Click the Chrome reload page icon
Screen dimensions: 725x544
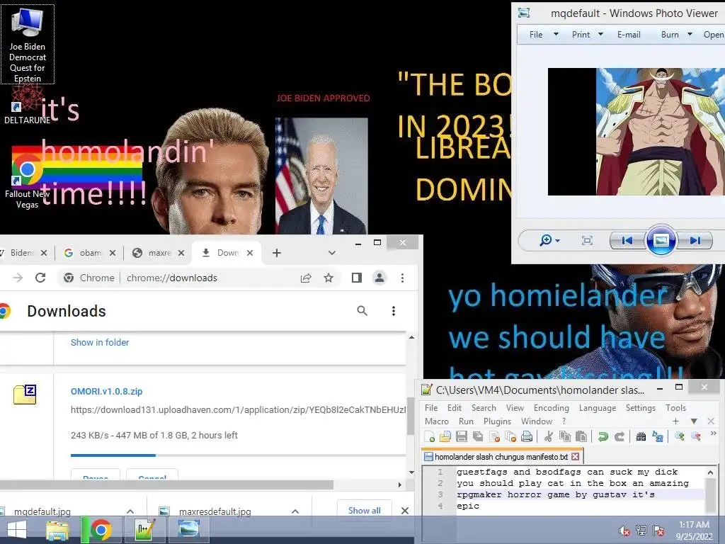click(x=40, y=278)
